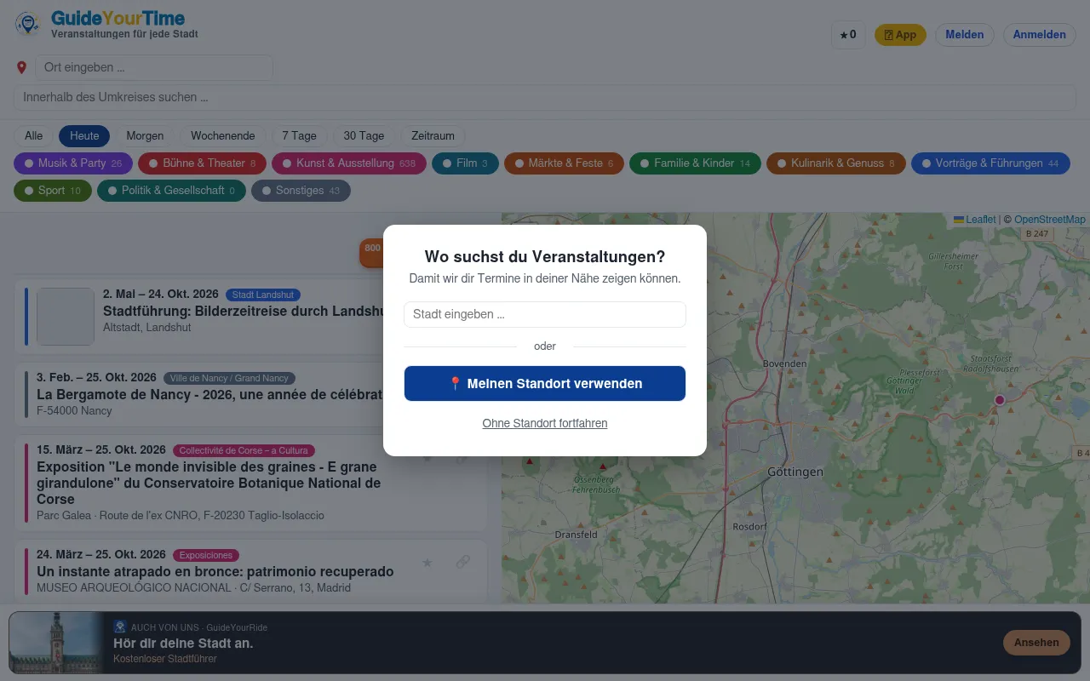Click the Melden button
The height and width of the screenshot is (681, 1090).
[965, 35]
